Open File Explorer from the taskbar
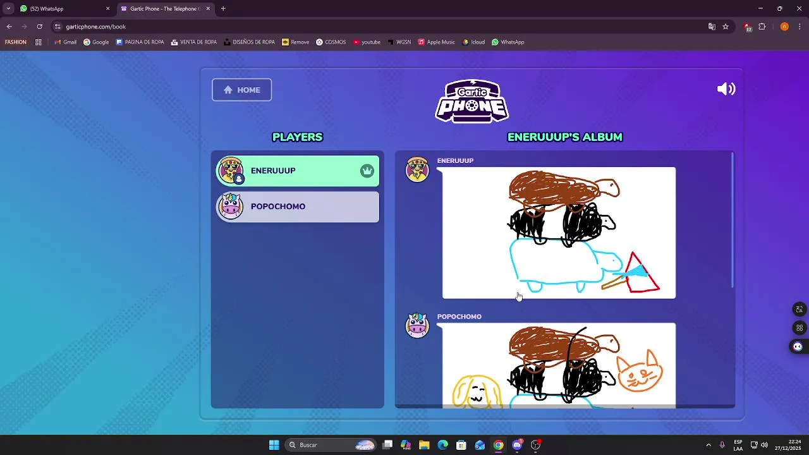 coord(424,445)
